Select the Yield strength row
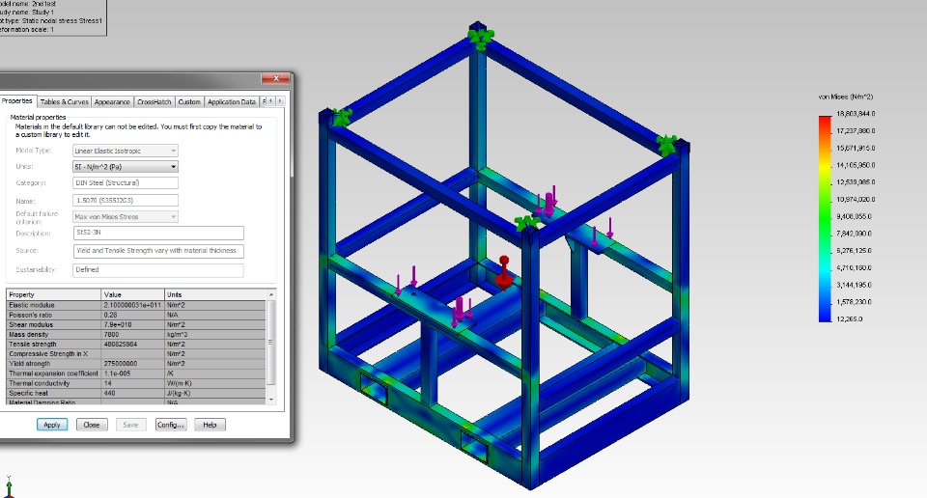The image size is (927, 498). click(x=136, y=364)
